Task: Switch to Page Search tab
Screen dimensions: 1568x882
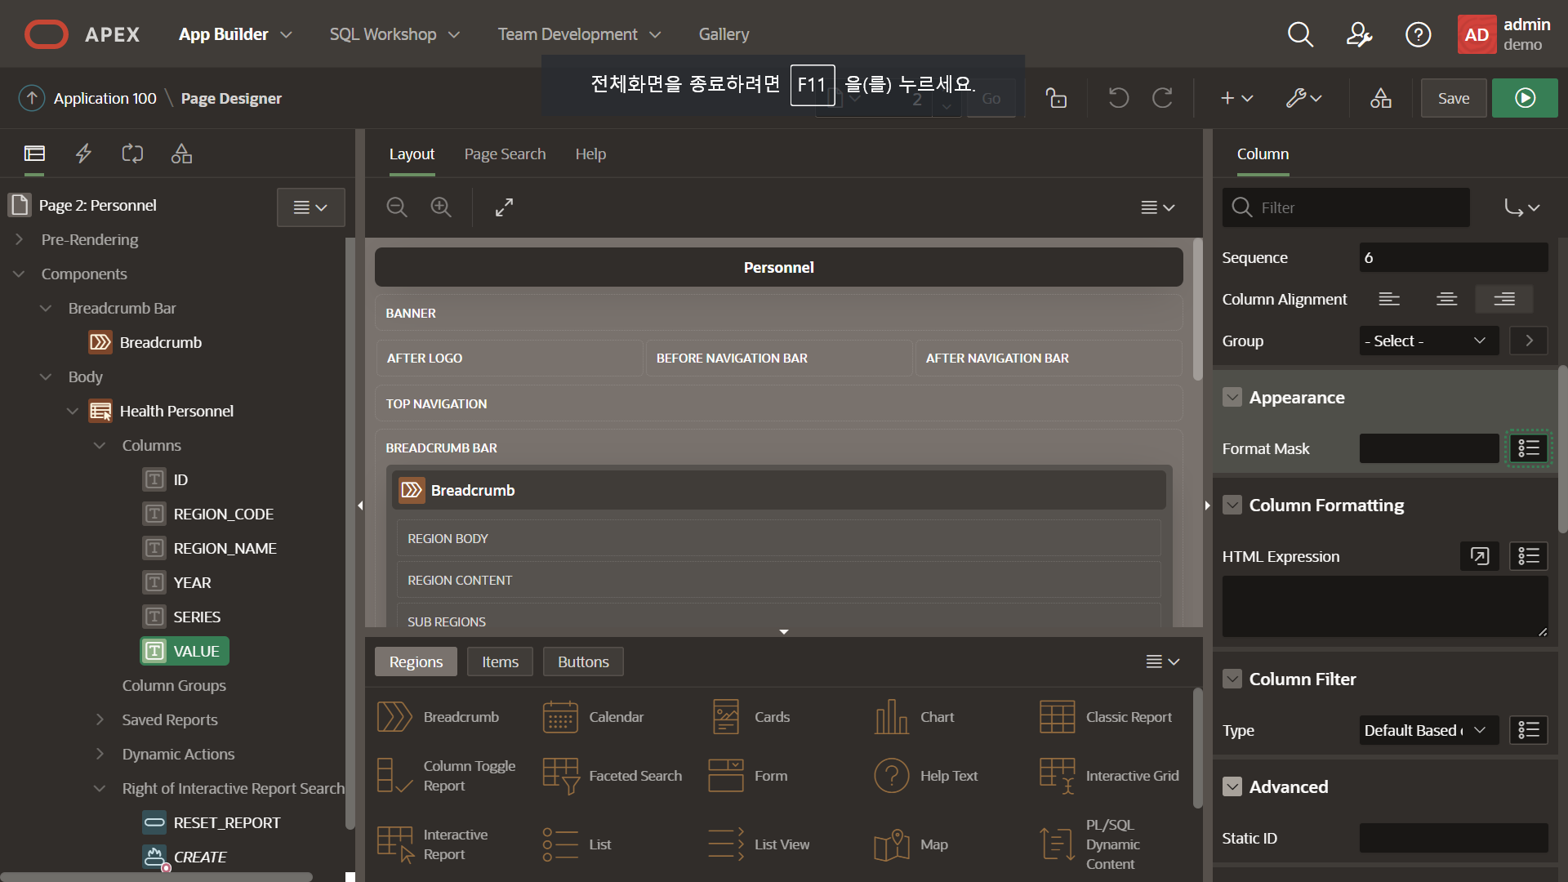Action: pyautogui.click(x=505, y=154)
